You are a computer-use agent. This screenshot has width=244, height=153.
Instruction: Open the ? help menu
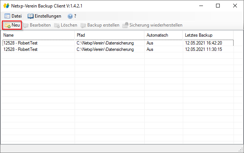tap(72, 16)
